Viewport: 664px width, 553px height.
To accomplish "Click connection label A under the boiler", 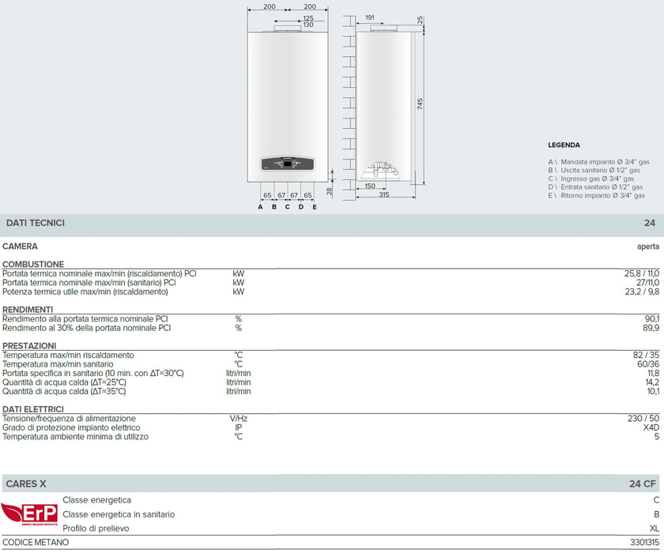I will 260,207.
